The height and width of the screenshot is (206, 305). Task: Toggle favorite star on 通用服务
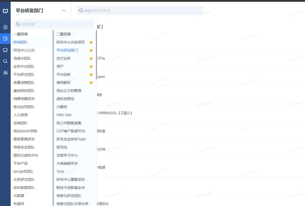point(91,83)
